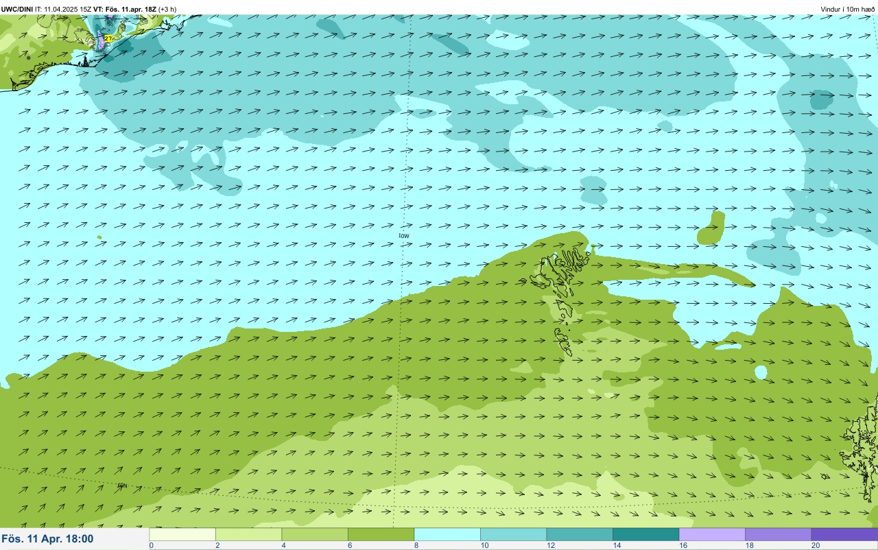Image resolution: width=878 pixels, height=550 pixels.
Task: Click the 'UWC/DINI' model label
Action: 17,9
